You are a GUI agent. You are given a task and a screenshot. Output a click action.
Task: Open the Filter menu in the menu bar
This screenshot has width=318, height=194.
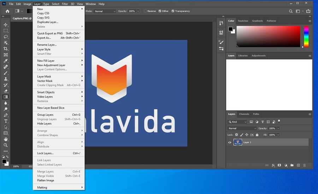pyautogui.click(x=65, y=4)
